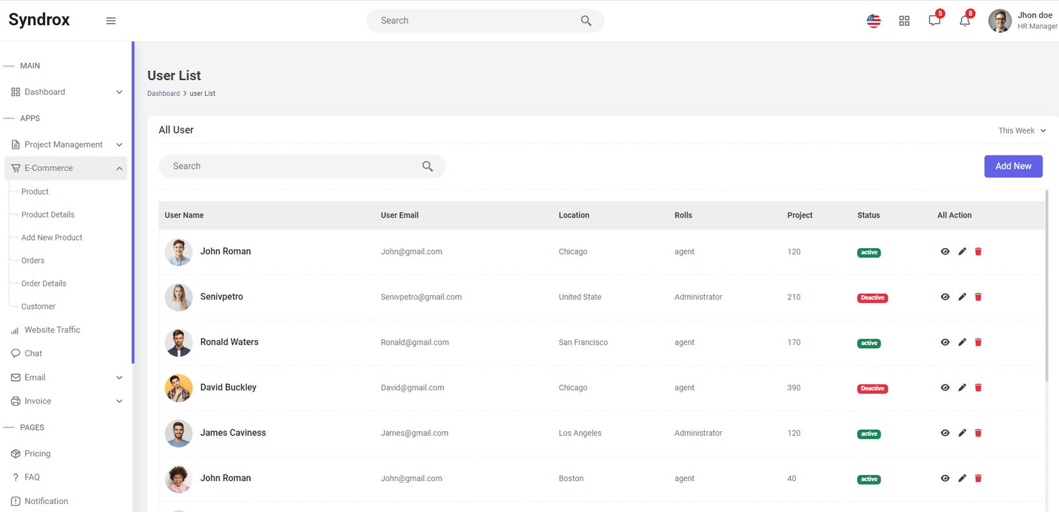Viewport: 1059px width, 512px height.
Task: Delete the Senivpetro user
Action: (x=978, y=297)
